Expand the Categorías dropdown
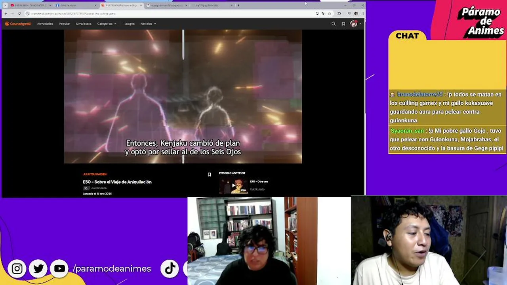 click(107, 24)
